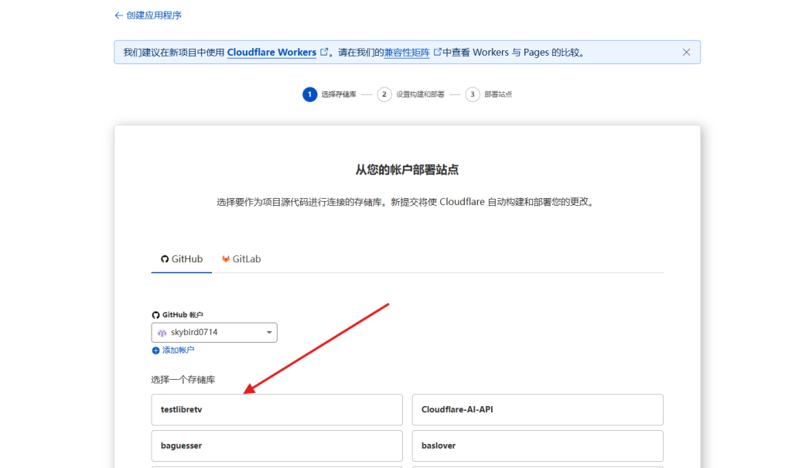Open the 兼容性矩阵 link

pyautogui.click(x=407, y=53)
